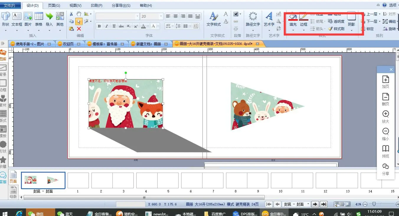399x216 pixels.
Task: Activate the arrow selection pointer tool
Action: click(x=79, y=21)
